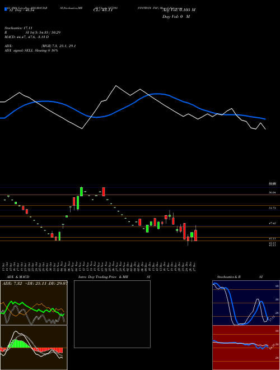This screenshot has width=280, height=370.
Task: Click the 'CL: 43.11' closing price text
Action: 103,10
